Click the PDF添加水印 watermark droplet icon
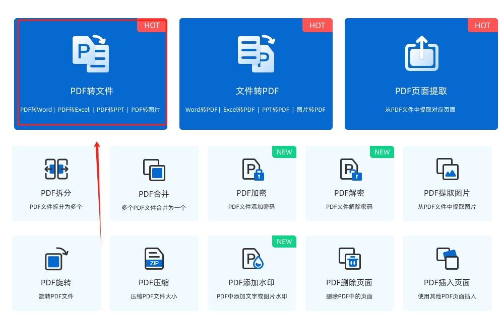Screen dimensions: 504x319 [251, 259]
